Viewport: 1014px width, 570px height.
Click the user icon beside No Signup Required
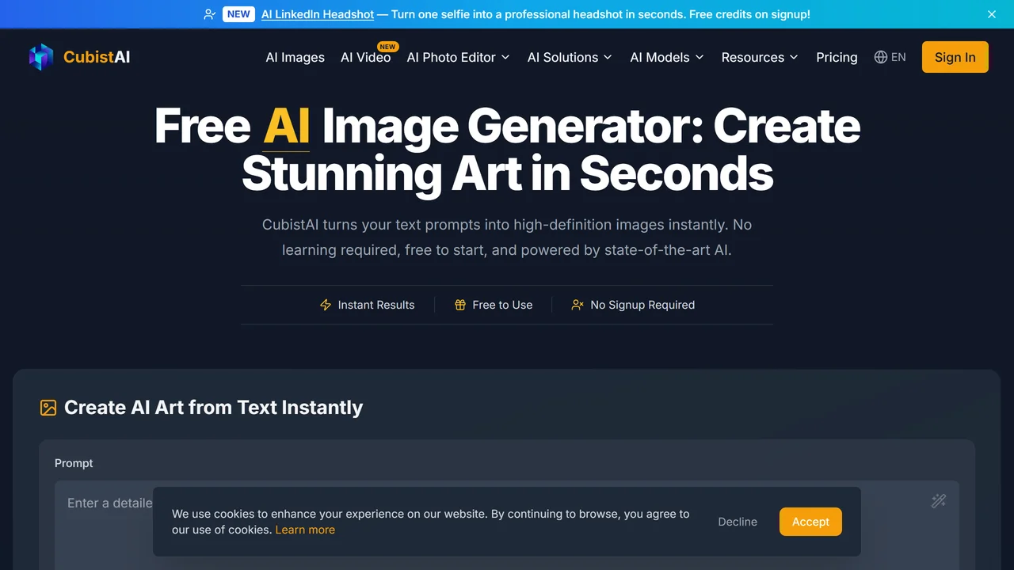pyautogui.click(x=578, y=305)
